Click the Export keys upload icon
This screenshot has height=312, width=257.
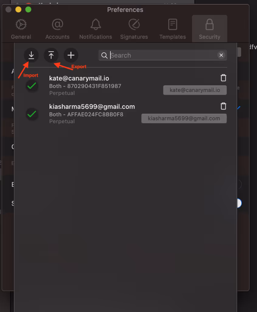click(51, 55)
